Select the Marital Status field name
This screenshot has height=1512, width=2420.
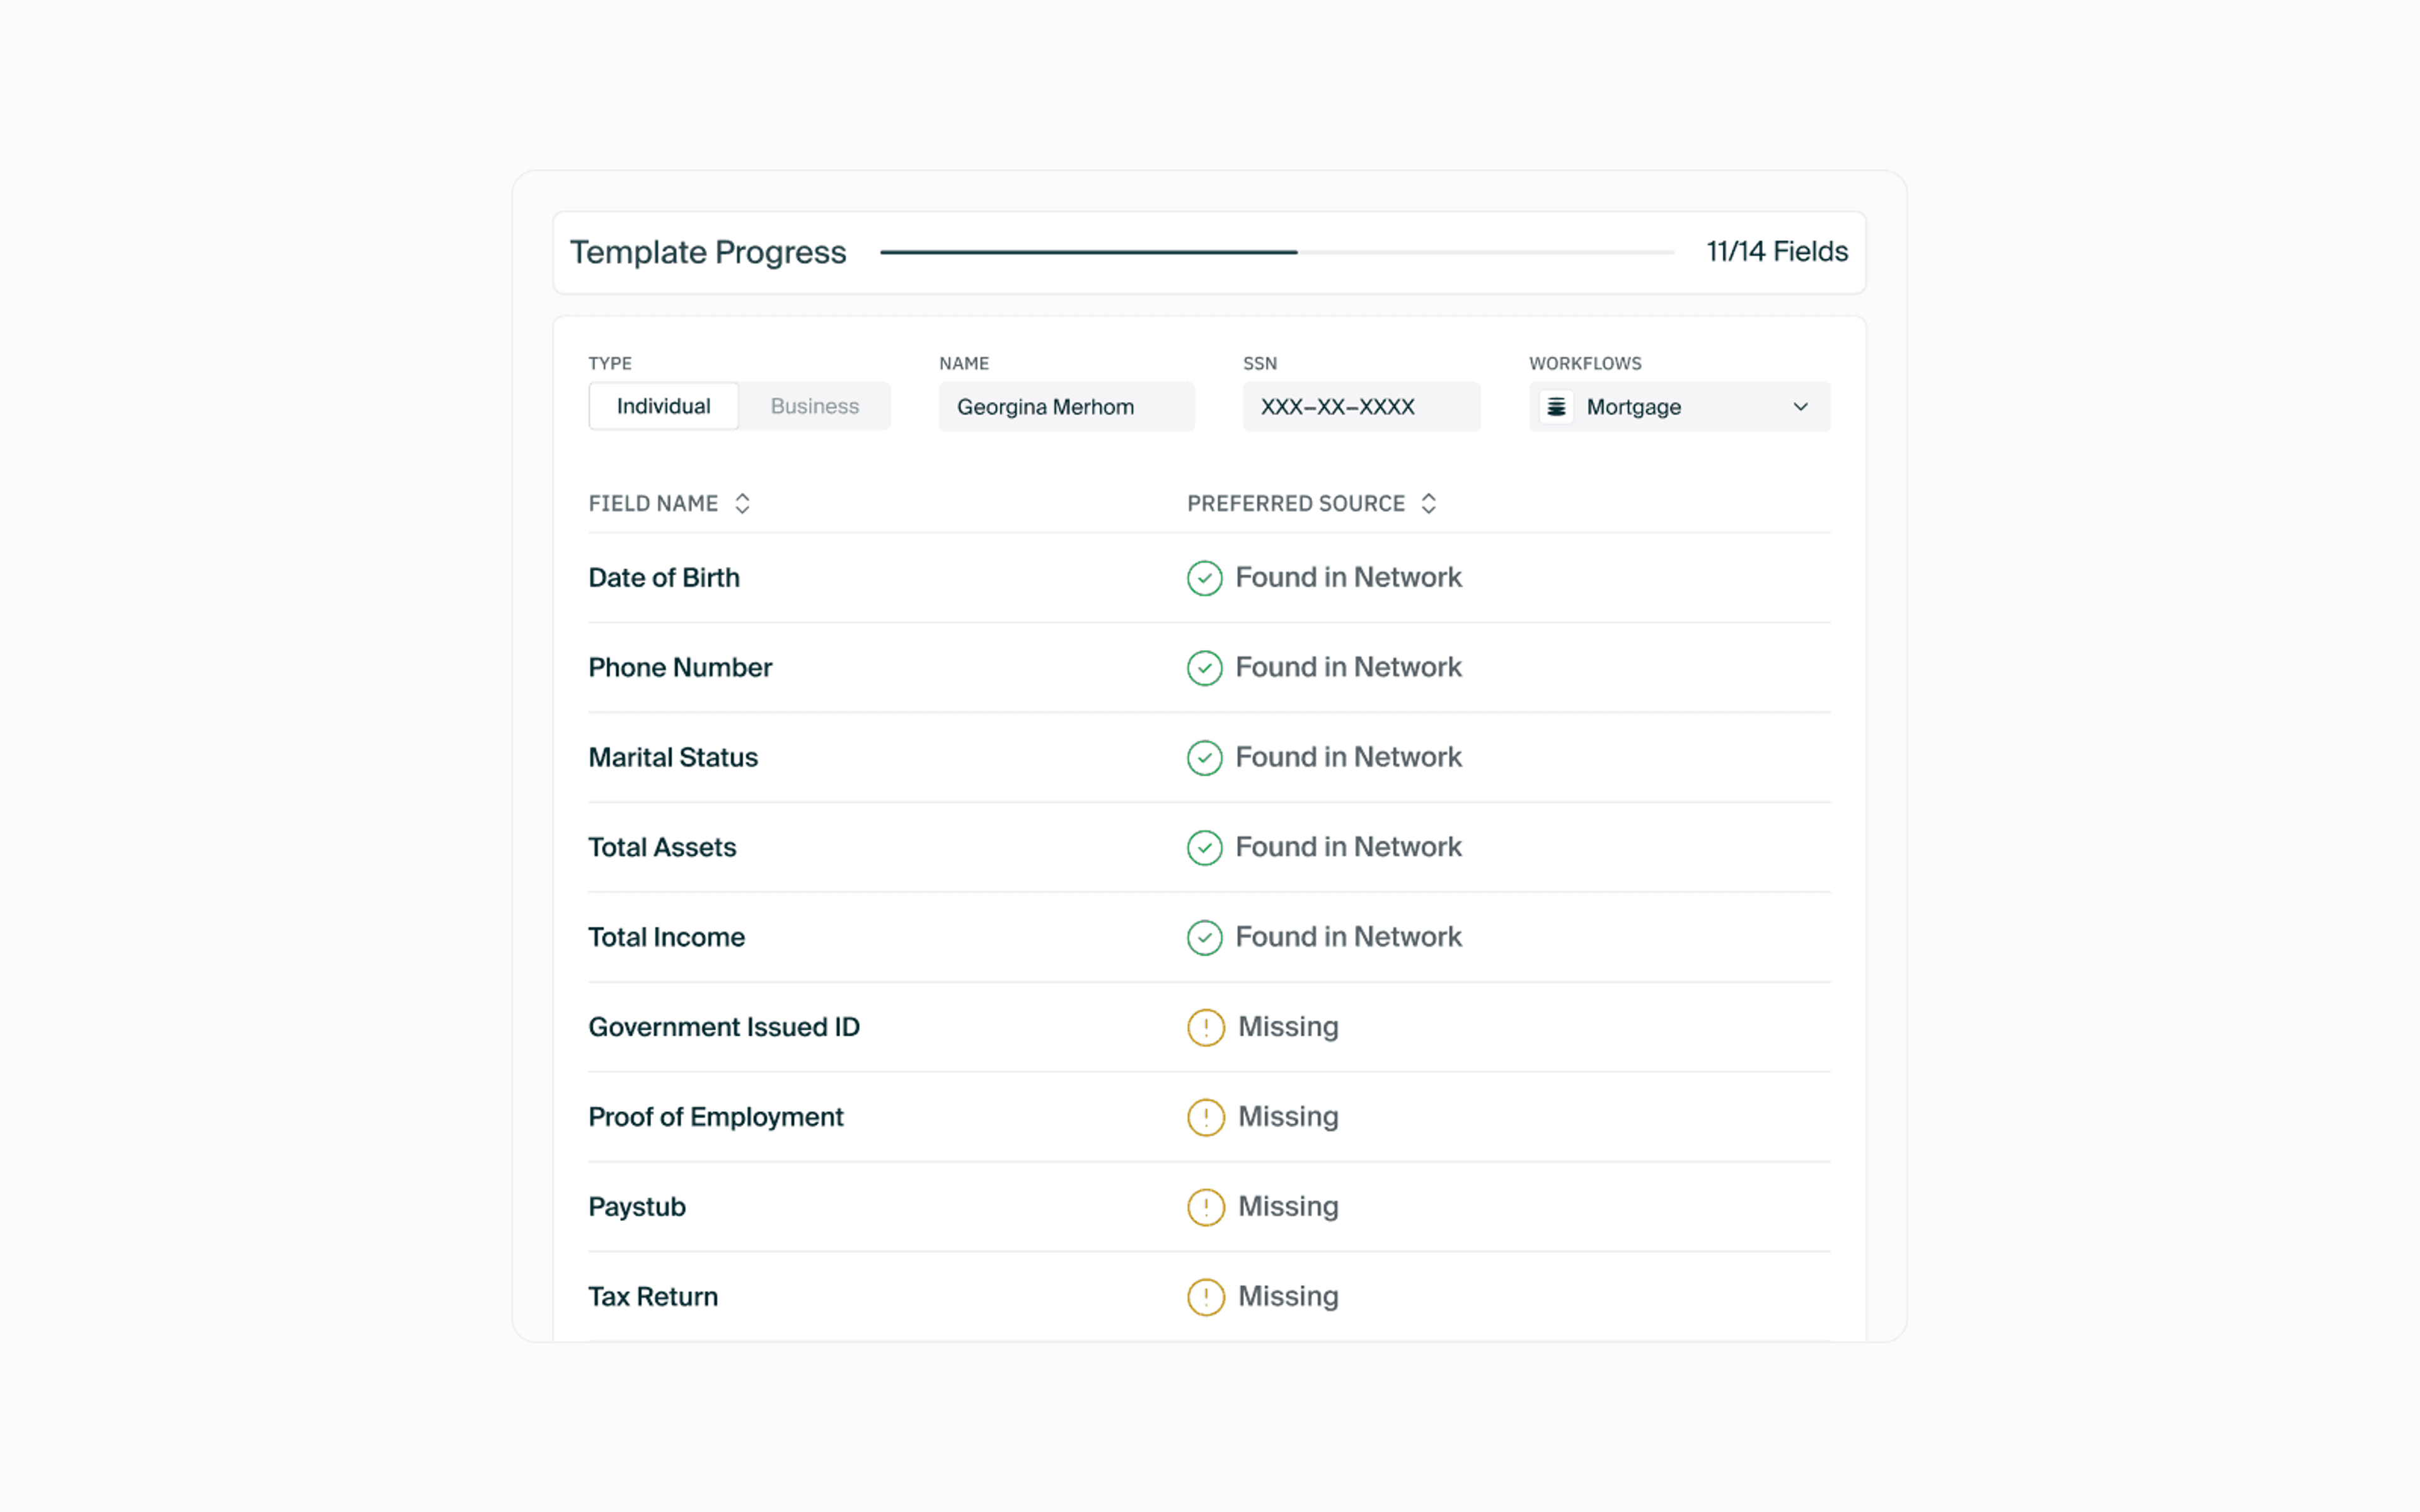point(673,758)
